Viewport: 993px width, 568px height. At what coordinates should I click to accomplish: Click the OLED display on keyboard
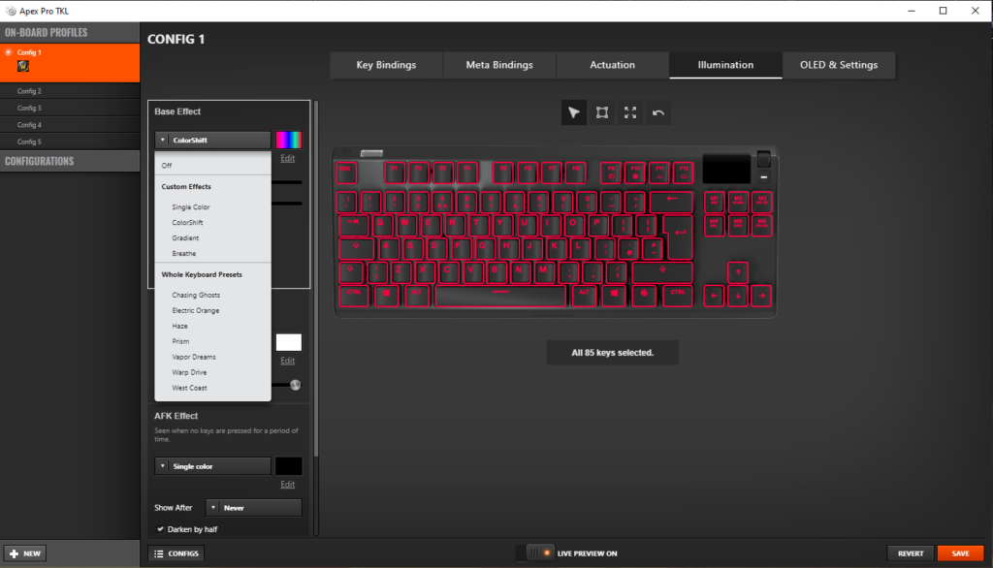pos(726,169)
